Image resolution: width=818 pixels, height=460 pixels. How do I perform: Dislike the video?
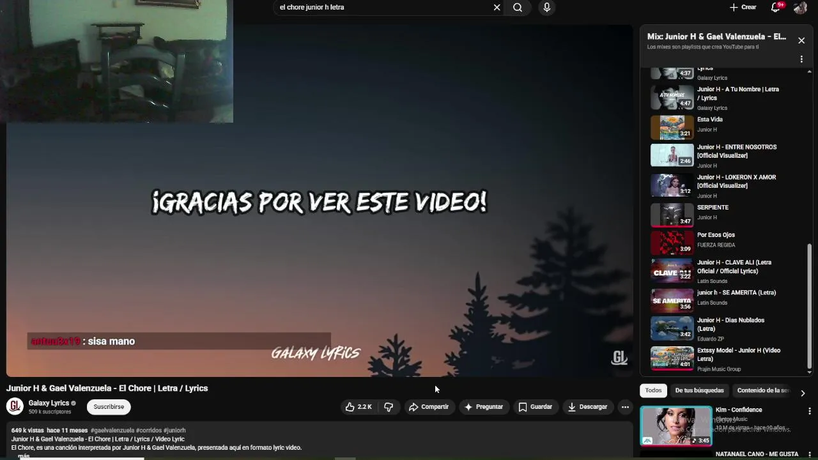(x=389, y=407)
